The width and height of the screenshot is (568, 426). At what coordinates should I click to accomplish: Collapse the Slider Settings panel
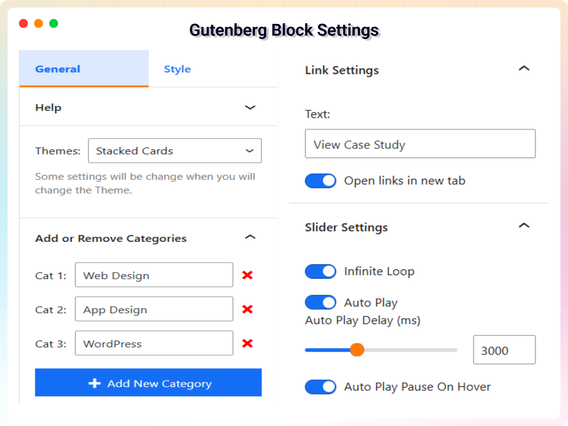click(x=524, y=226)
